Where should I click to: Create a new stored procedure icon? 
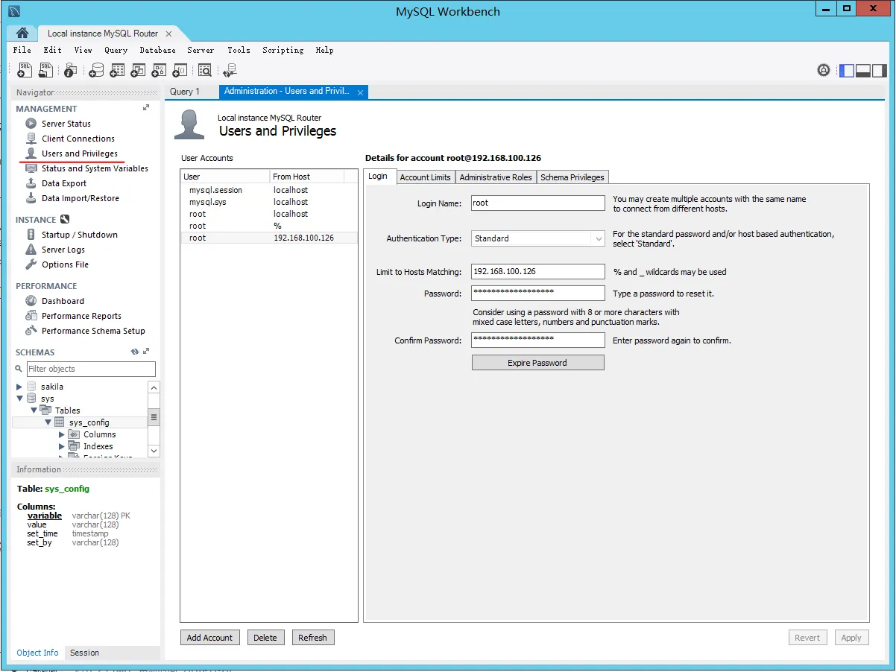[159, 70]
